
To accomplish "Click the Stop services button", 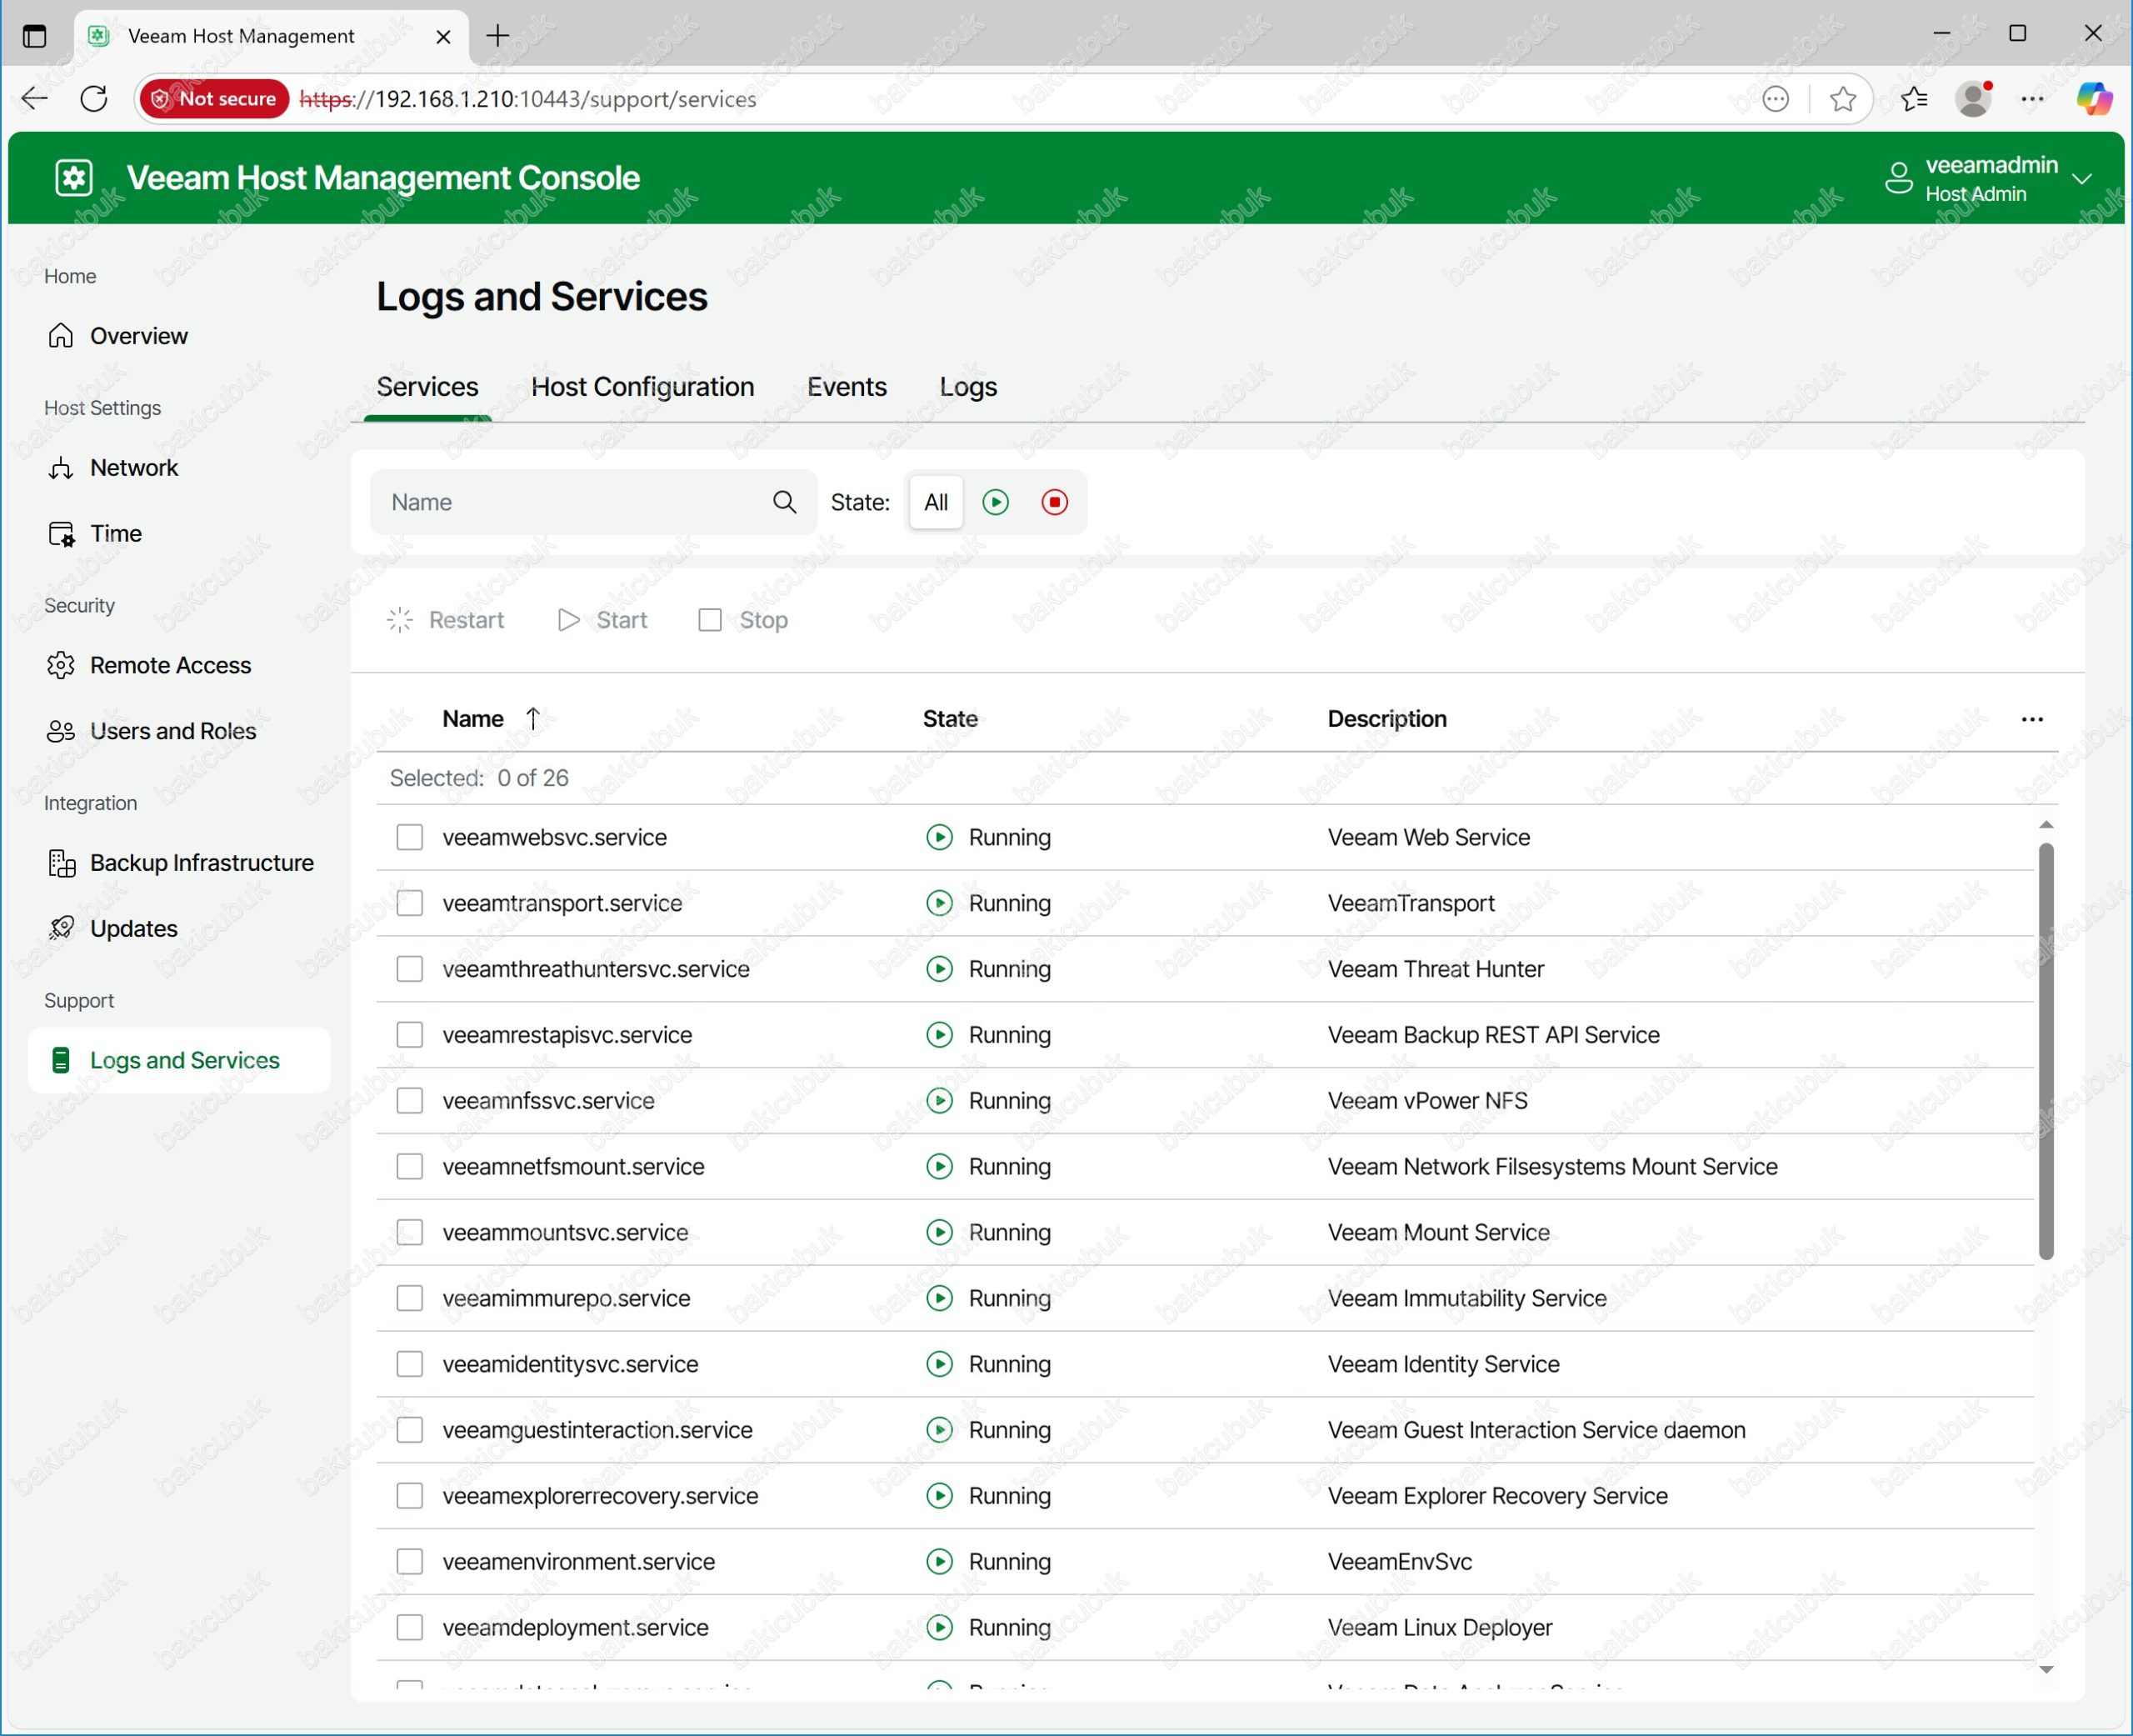I will click(744, 620).
